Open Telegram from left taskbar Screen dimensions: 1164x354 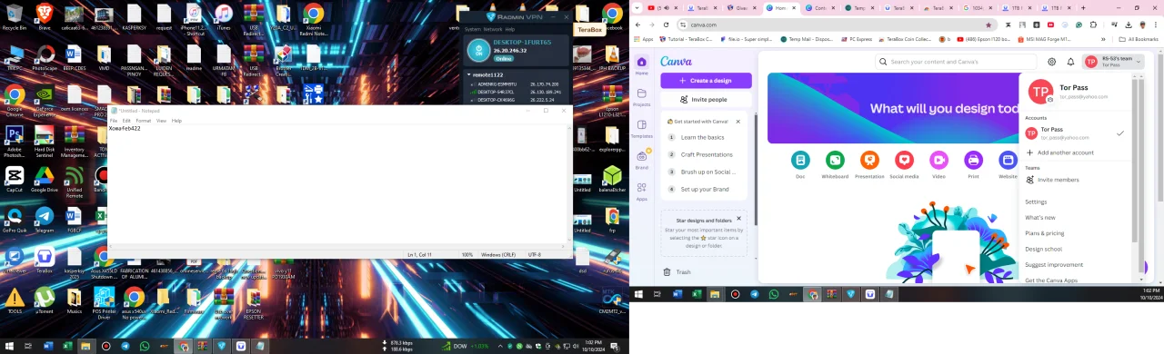pyautogui.click(x=125, y=346)
